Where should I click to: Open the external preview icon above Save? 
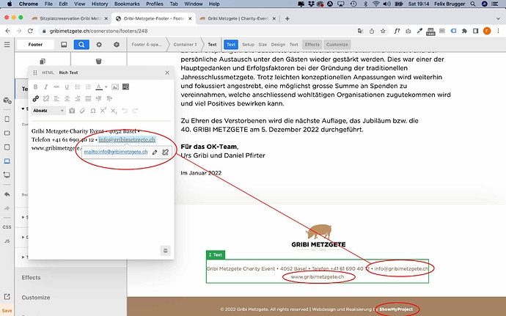[7, 296]
